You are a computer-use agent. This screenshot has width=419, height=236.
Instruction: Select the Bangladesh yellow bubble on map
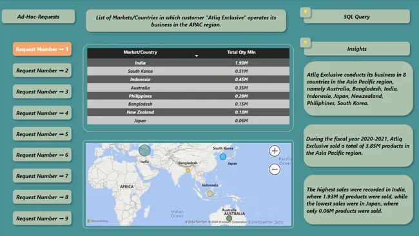pyautogui.click(x=188, y=170)
